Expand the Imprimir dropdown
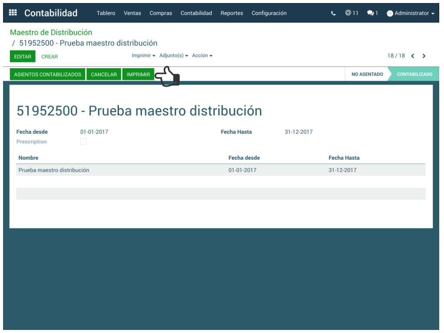The image size is (444, 333). [143, 56]
